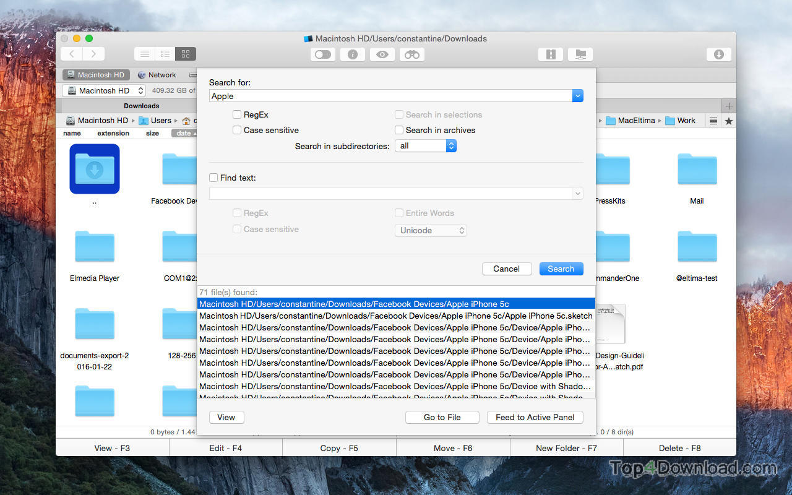
Task: Open search with the binoculars toolbar icon
Action: tap(411, 54)
